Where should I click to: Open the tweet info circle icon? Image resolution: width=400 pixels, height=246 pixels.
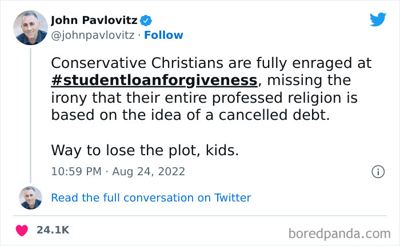tap(377, 171)
